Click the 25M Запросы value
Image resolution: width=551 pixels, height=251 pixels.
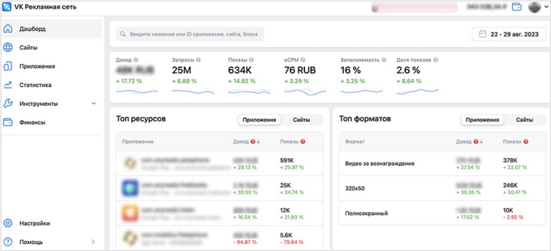click(182, 70)
